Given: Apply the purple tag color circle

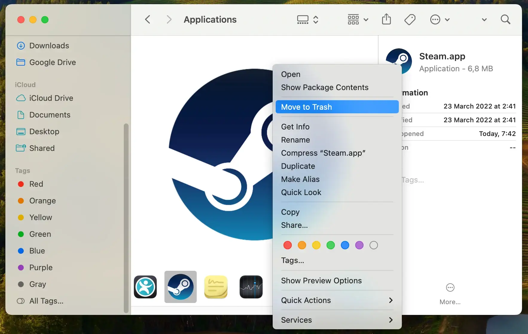Looking at the screenshot, I should [x=359, y=245].
